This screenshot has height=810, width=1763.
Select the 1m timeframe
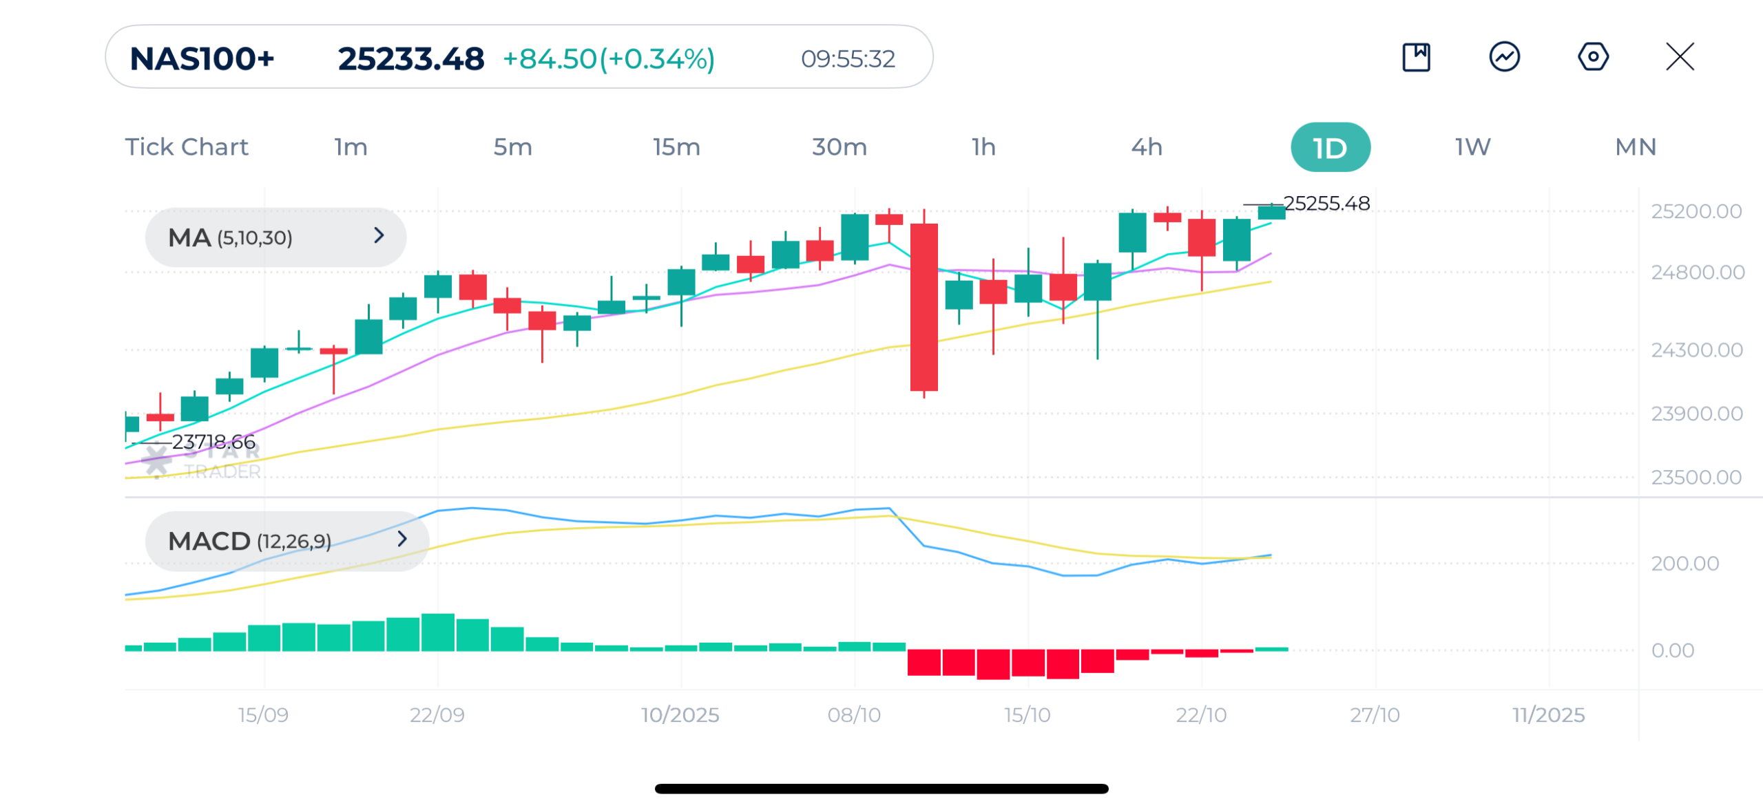(351, 147)
